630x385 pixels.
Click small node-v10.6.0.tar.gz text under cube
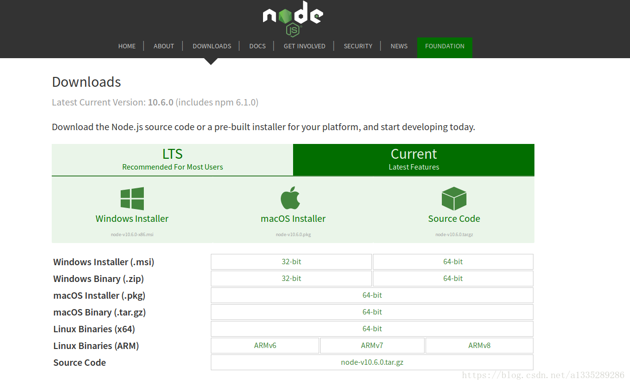click(454, 235)
